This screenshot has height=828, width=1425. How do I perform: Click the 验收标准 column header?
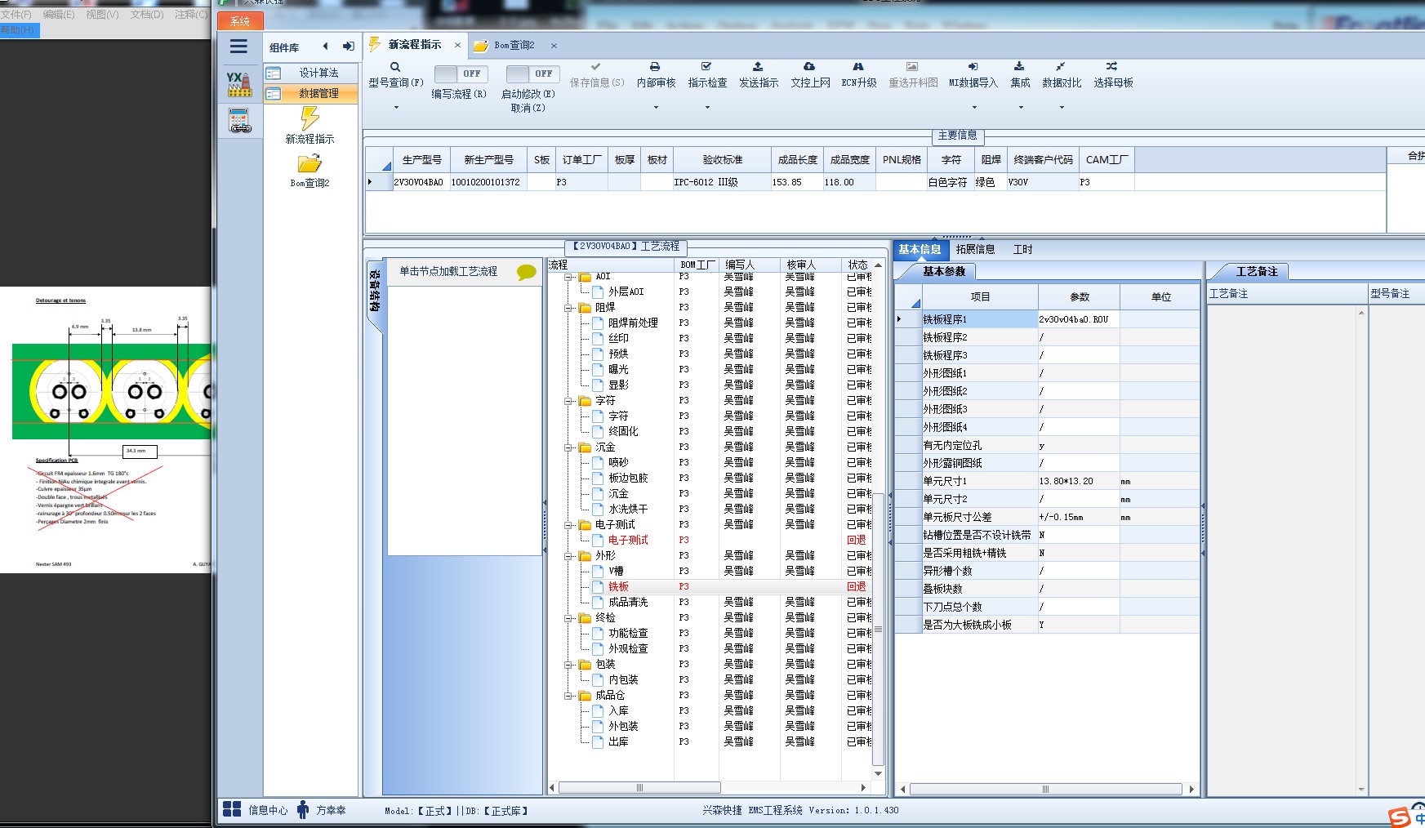[722, 160]
